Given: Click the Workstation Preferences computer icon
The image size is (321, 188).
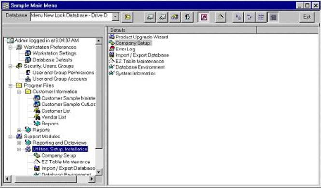Looking at the screenshot, I should point(19,47).
